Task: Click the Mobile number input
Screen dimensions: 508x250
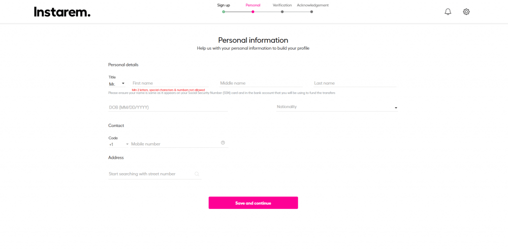Action: coord(175,144)
